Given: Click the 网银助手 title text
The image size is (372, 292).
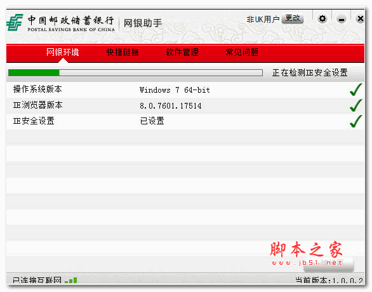Looking at the screenshot, I should coord(143,23).
